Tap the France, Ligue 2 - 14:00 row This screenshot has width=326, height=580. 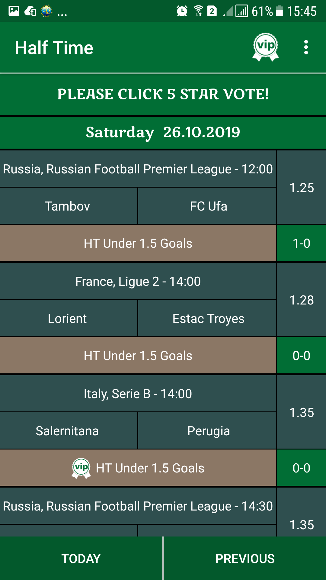[138, 282]
